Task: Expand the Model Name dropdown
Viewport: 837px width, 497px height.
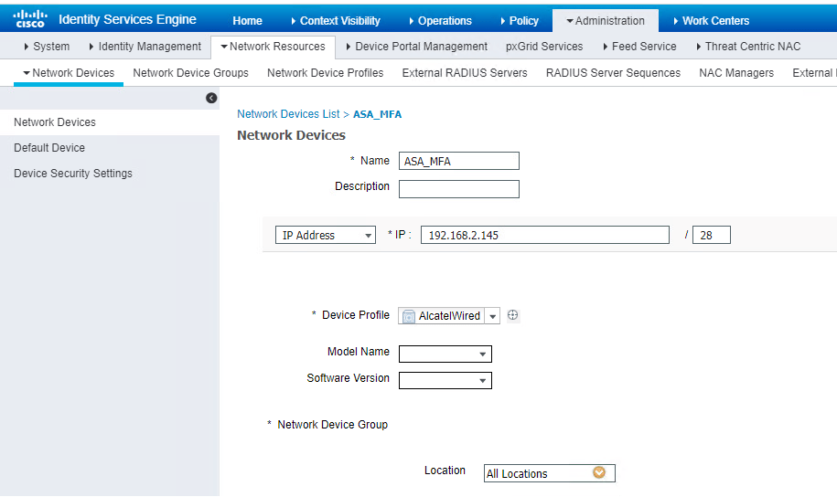Action: 482,354
